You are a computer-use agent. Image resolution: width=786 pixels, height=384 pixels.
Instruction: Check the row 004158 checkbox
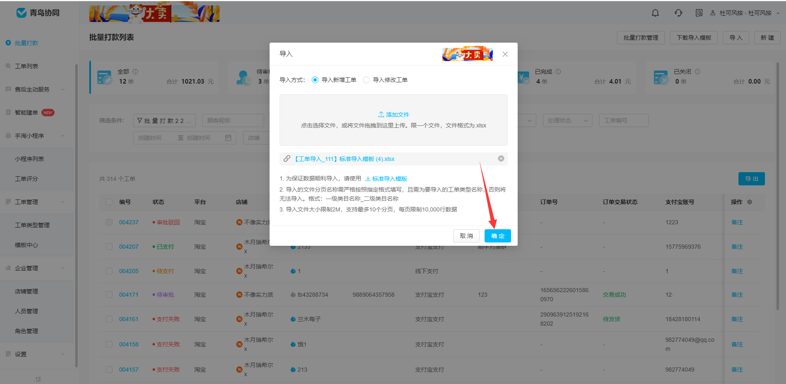point(109,344)
